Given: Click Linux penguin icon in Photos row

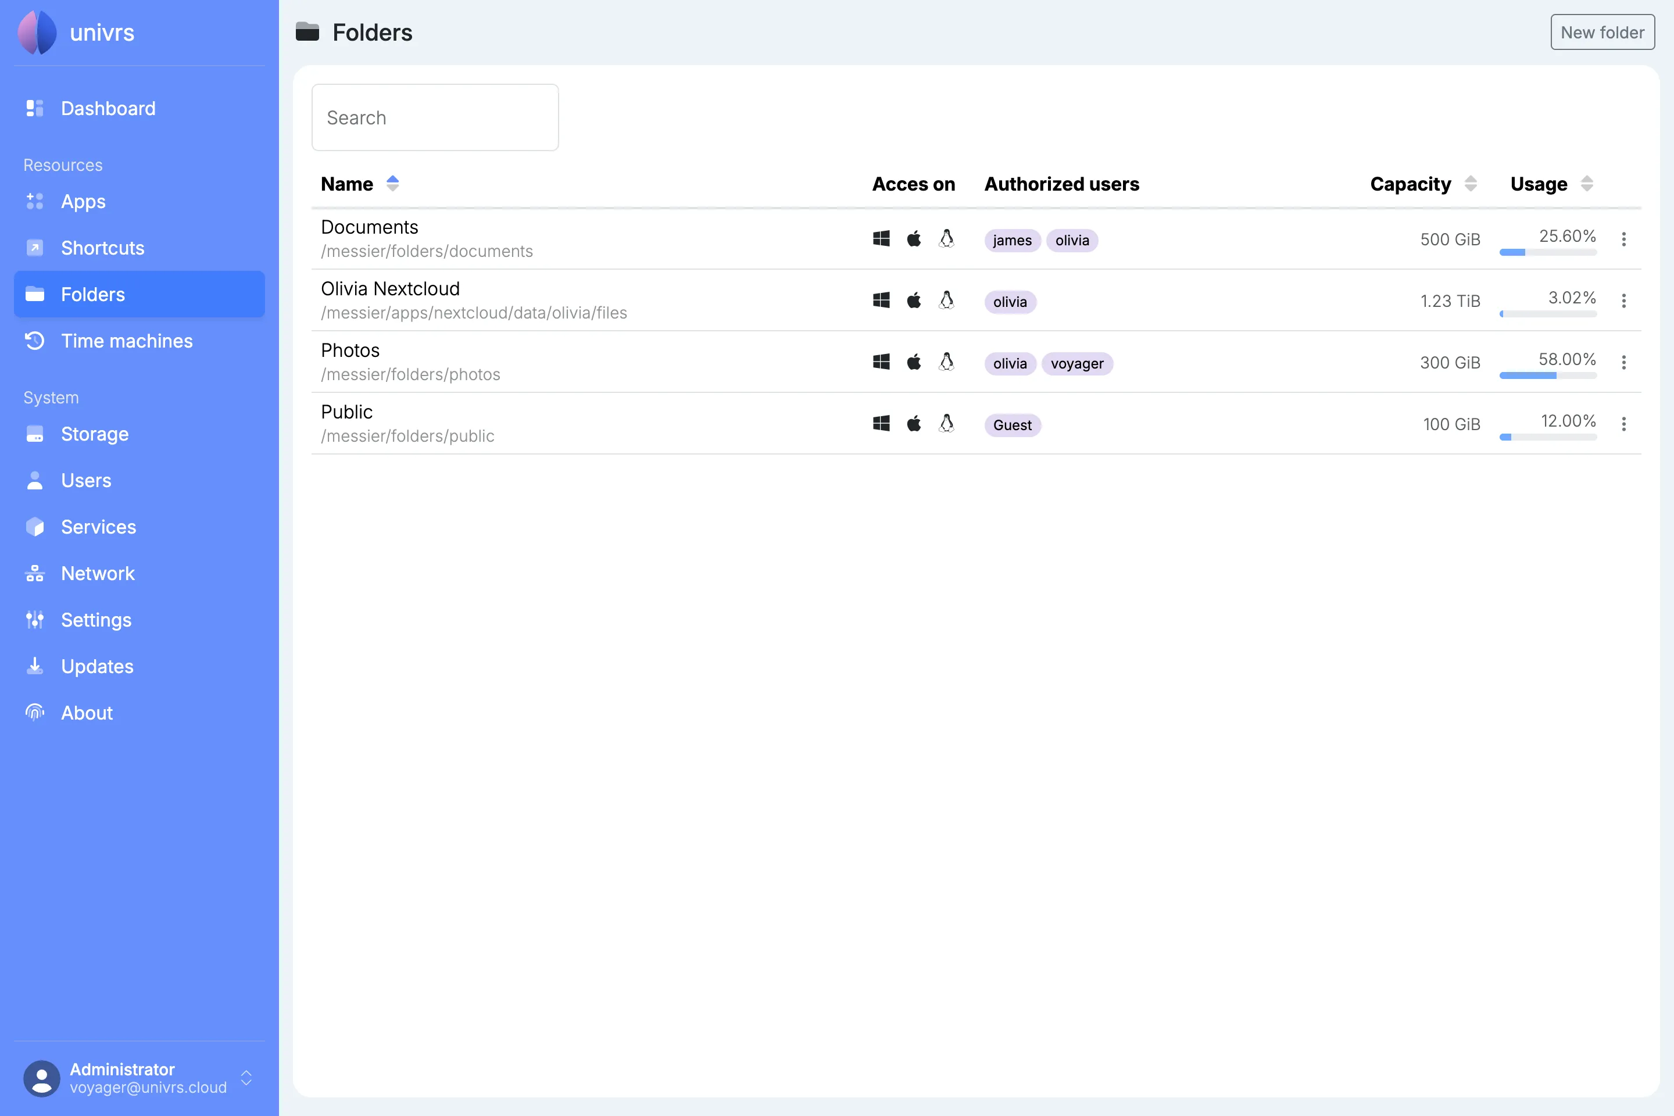Looking at the screenshot, I should tap(946, 362).
